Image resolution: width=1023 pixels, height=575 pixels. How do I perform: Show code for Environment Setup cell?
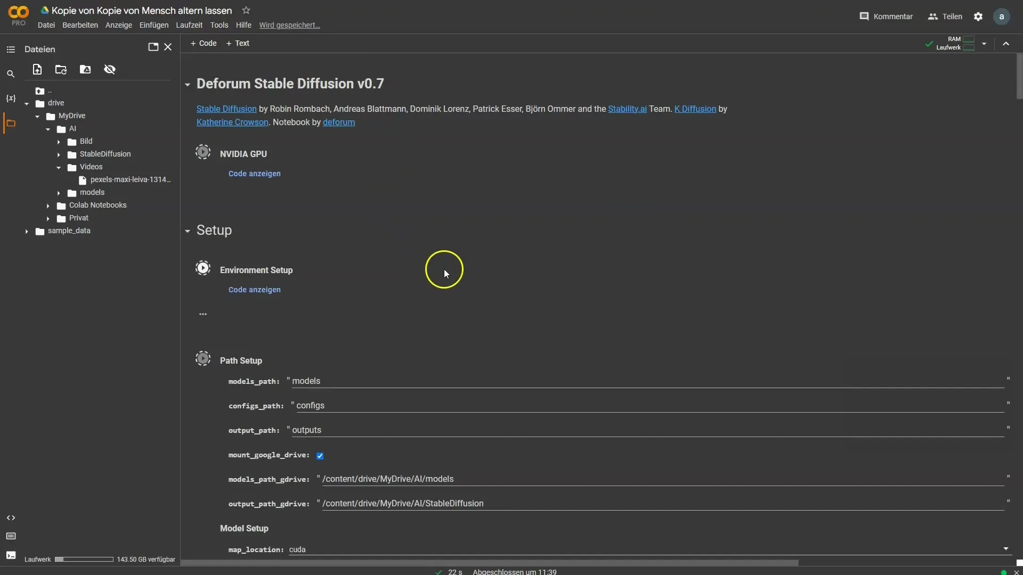pyautogui.click(x=254, y=290)
